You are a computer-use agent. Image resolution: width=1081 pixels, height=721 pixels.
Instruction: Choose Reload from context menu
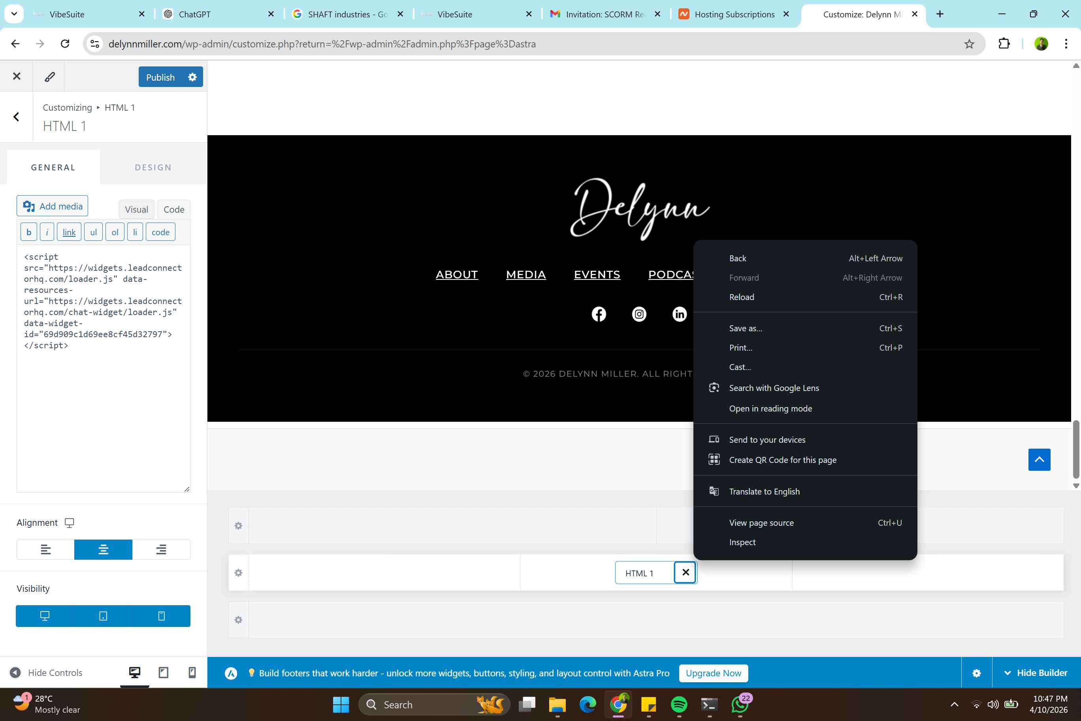click(x=805, y=297)
